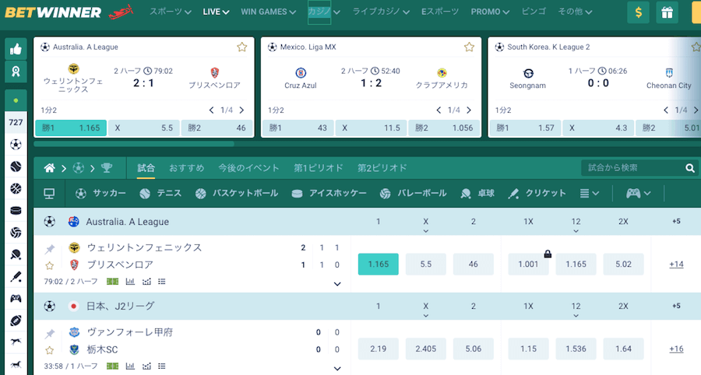Select the volleyball sidebar icon
Screen dimensions: 701x375
[x=16, y=233]
